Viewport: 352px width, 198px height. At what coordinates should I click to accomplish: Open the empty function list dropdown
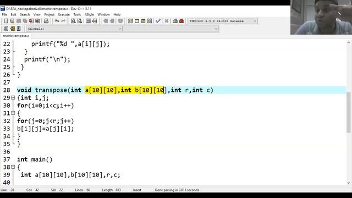[171, 29]
